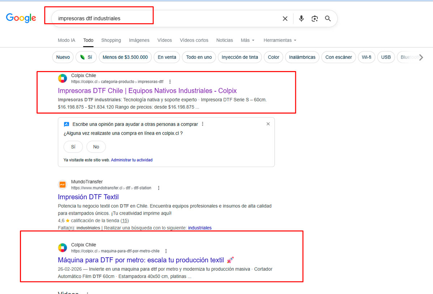
Task: Toggle the Inyección de tinta filter chip
Action: (240, 57)
